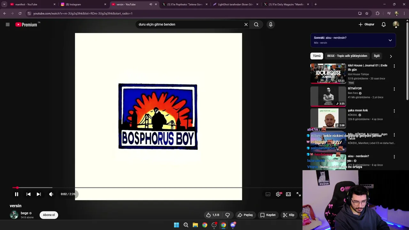The height and width of the screenshot is (230, 409).
Task: Open options for BİTMİYOR video
Action: (x=394, y=89)
